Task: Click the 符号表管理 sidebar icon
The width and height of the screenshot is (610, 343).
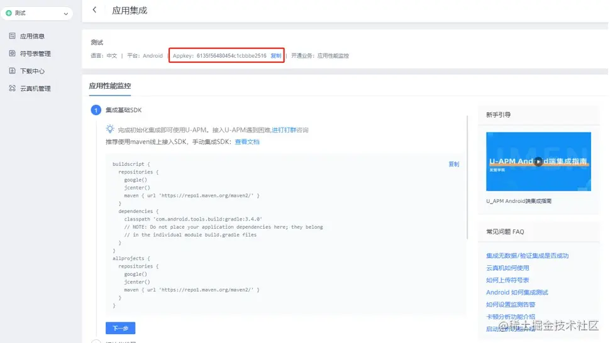Action: coord(12,53)
